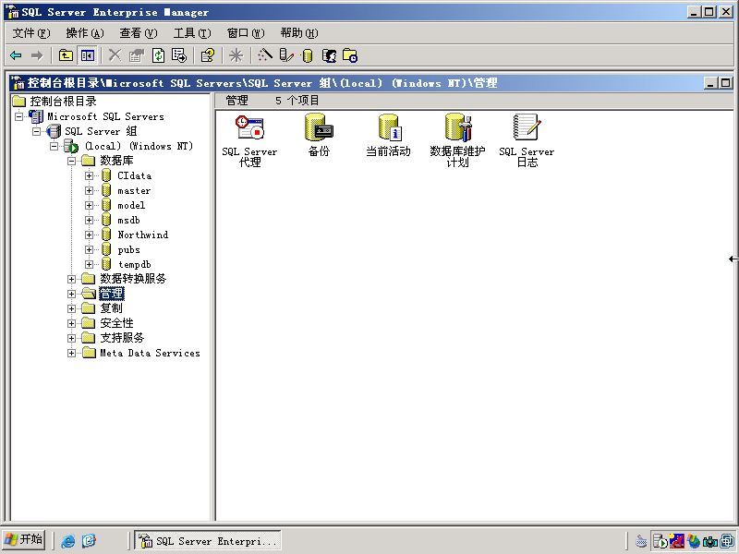
Task: Select the CIdata tree item
Action: click(x=134, y=175)
